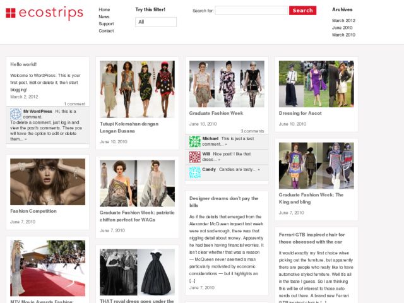404x303 pixels.
Task: Click the 'Try this filter!' heading
Action: (150, 9)
